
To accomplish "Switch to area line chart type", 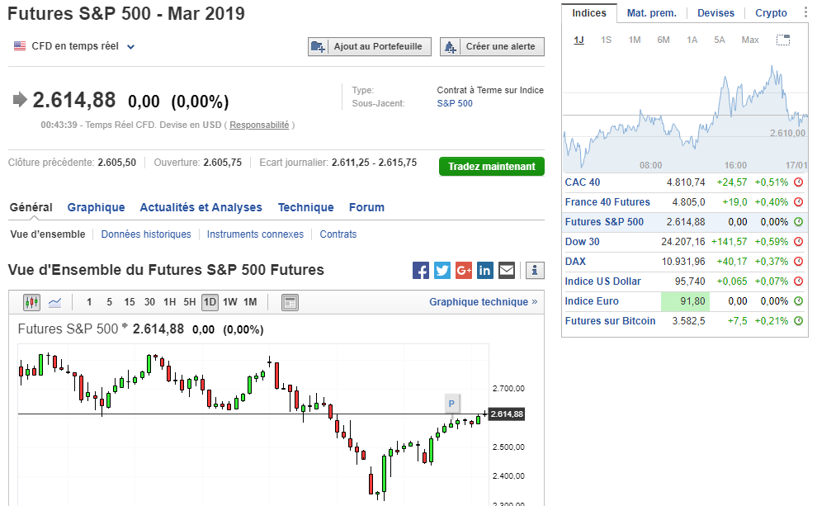I will tap(55, 302).
